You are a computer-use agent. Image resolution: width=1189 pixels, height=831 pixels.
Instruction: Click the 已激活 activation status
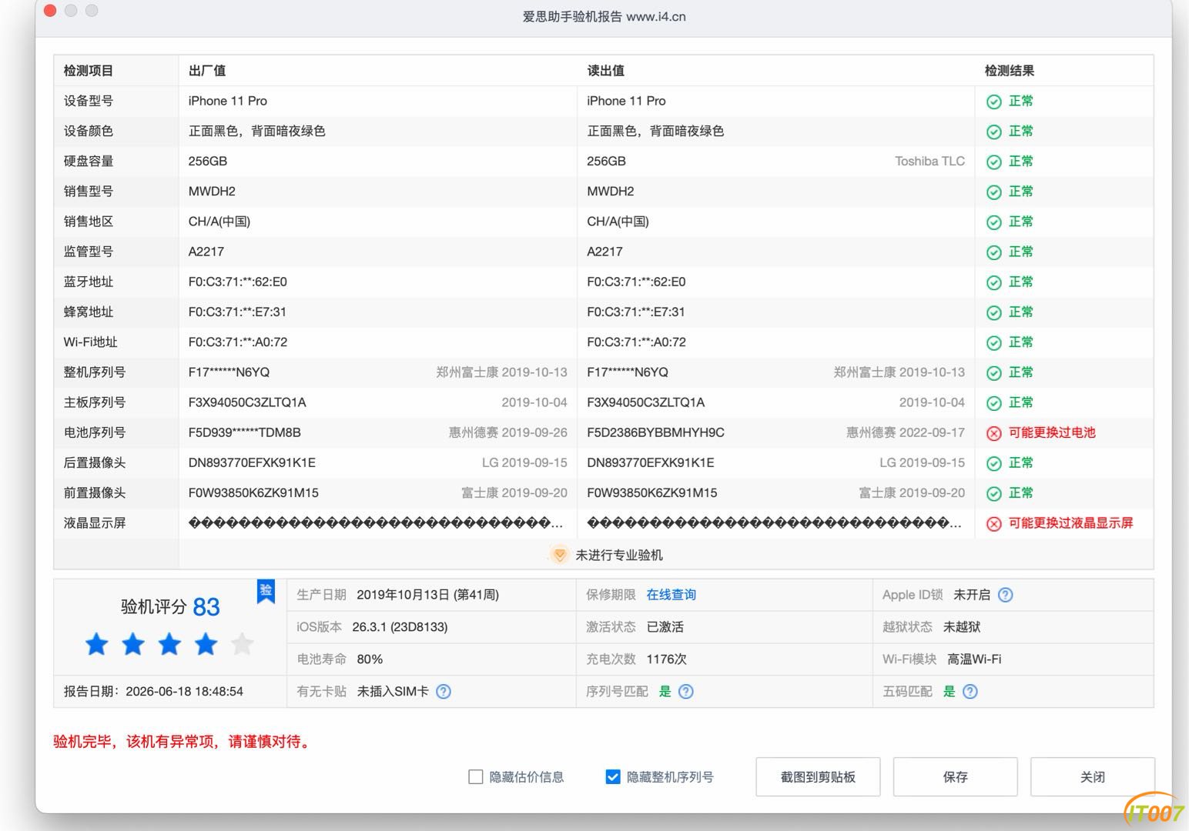(665, 627)
